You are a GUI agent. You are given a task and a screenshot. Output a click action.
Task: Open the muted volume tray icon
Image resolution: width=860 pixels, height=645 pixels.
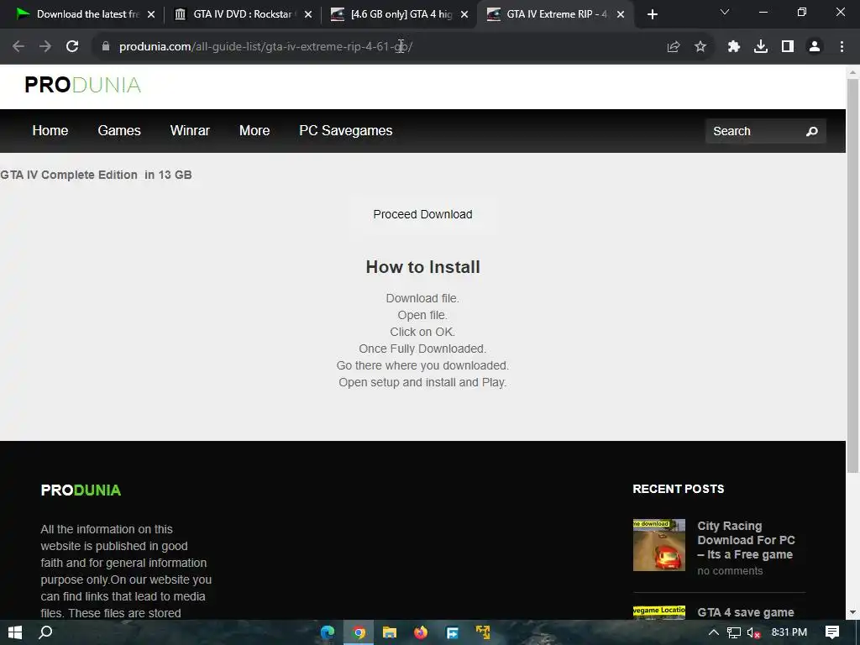754,633
